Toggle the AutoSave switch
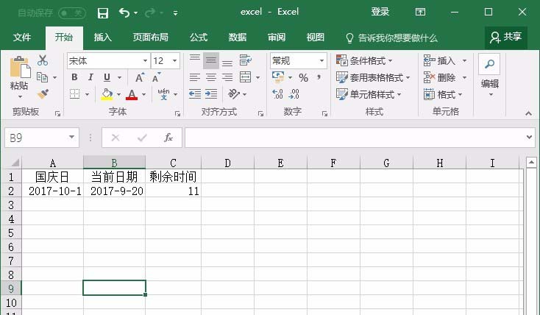The width and height of the screenshot is (540, 315). 71,13
